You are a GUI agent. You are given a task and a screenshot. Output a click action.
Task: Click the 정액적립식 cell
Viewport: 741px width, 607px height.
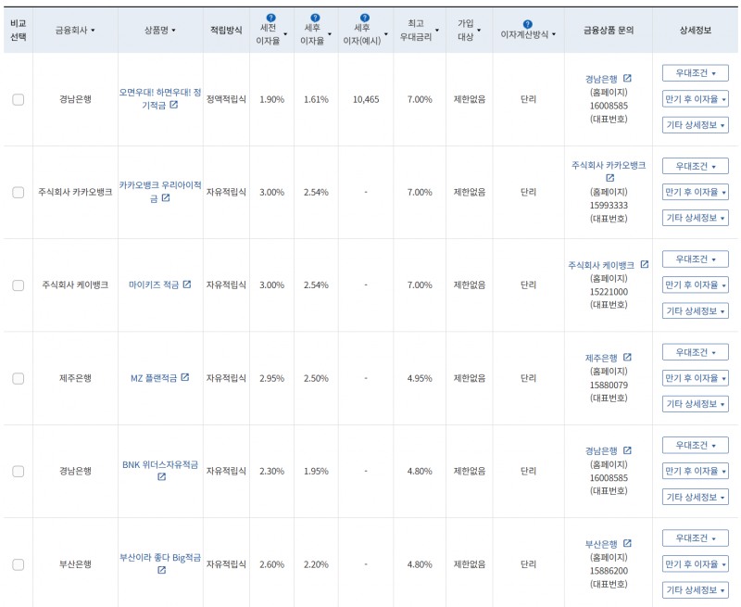[226, 99]
